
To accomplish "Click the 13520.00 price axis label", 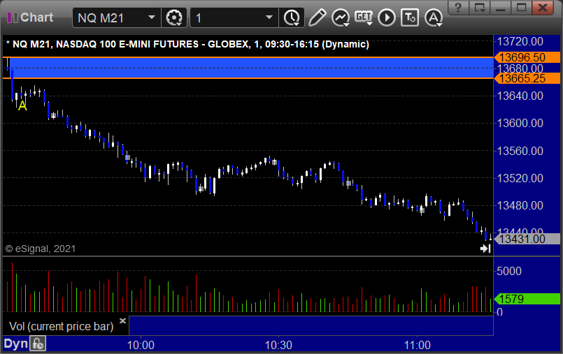I will point(520,178).
